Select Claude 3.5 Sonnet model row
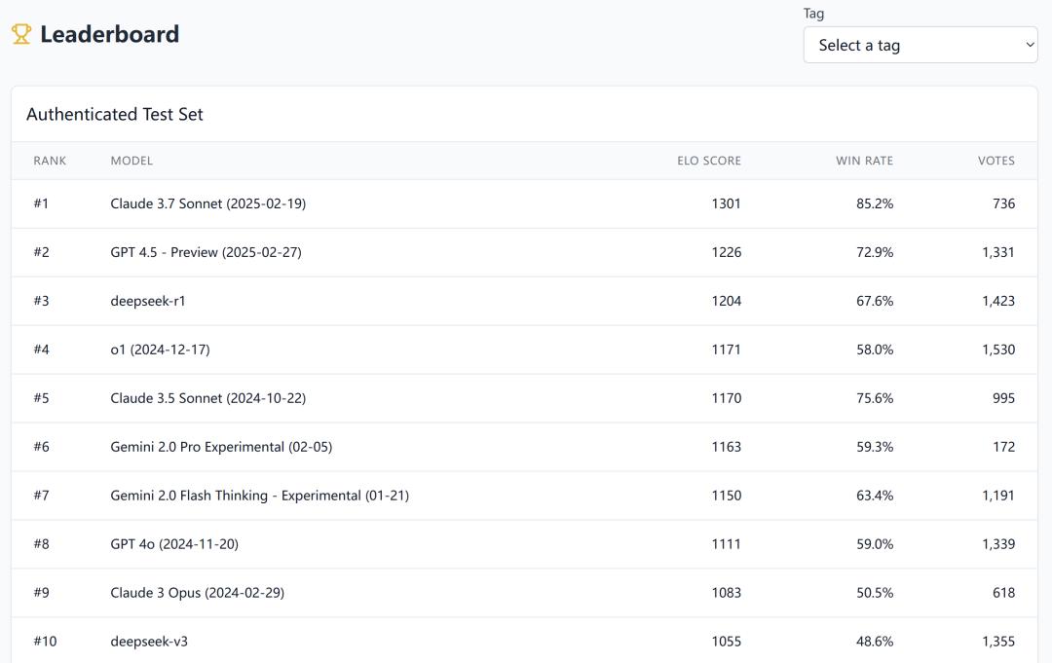This screenshot has width=1052, height=663. (208, 398)
